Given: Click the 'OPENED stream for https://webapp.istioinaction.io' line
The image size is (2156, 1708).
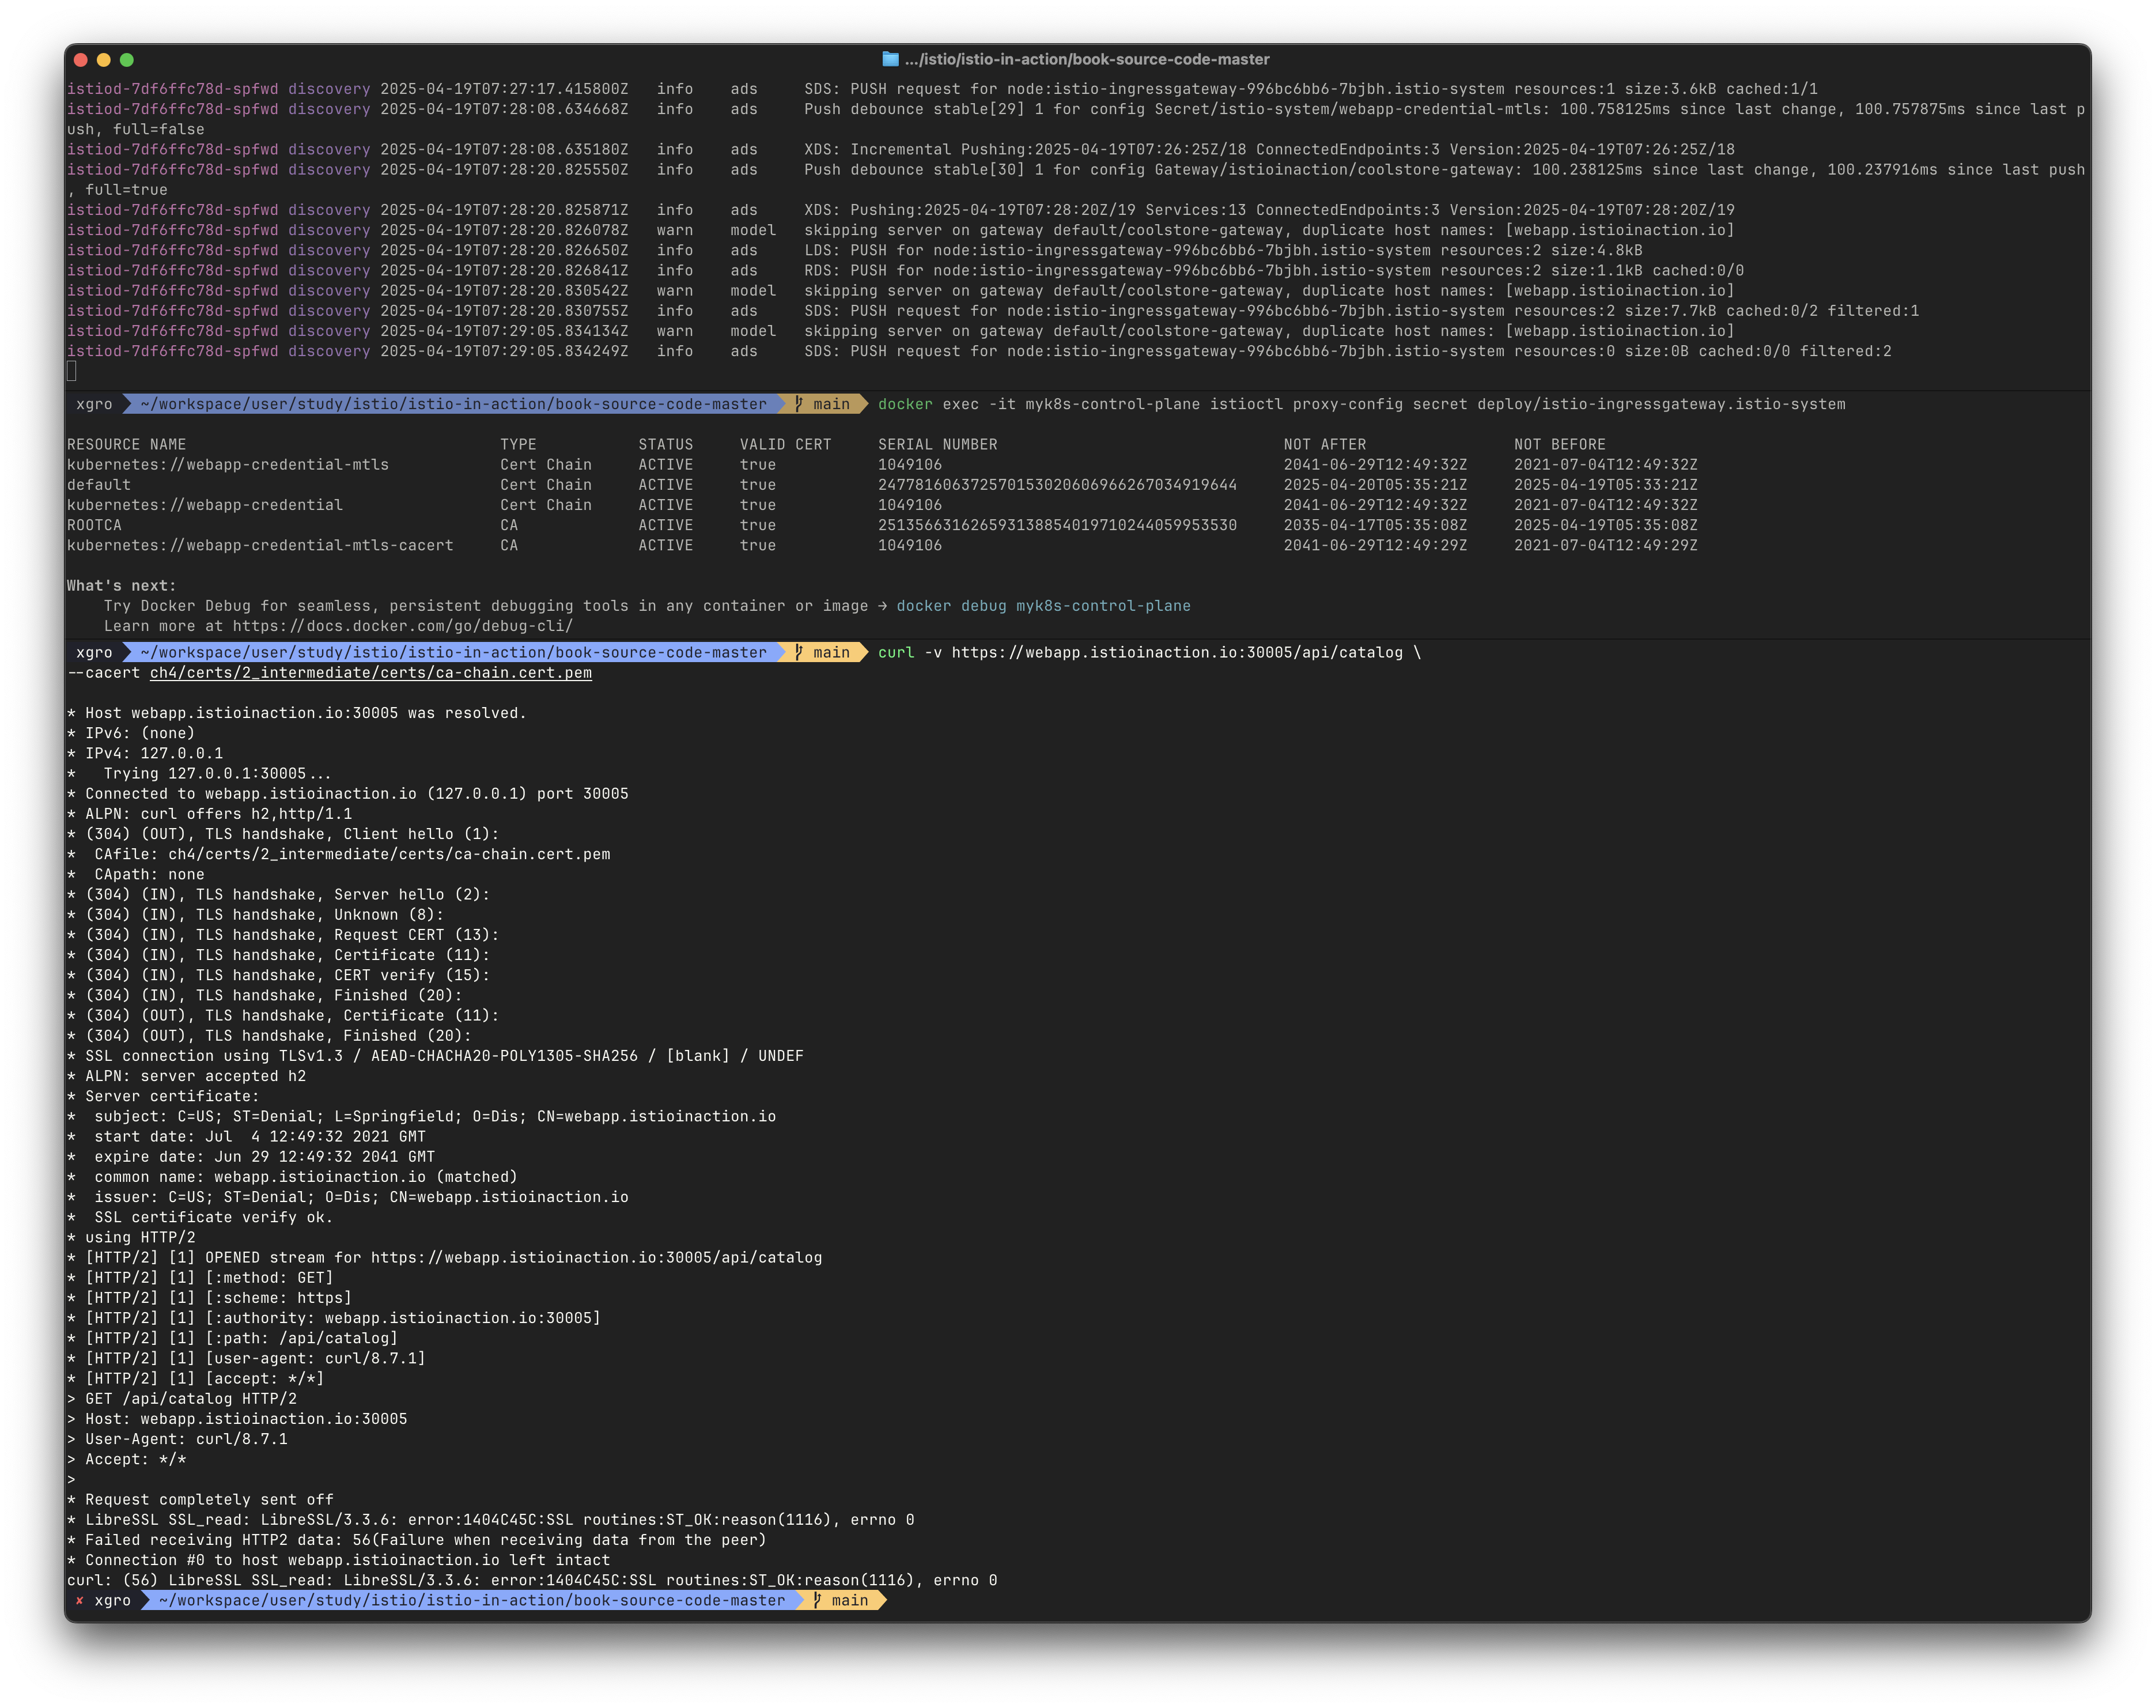Looking at the screenshot, I should tap(444, 1257).
